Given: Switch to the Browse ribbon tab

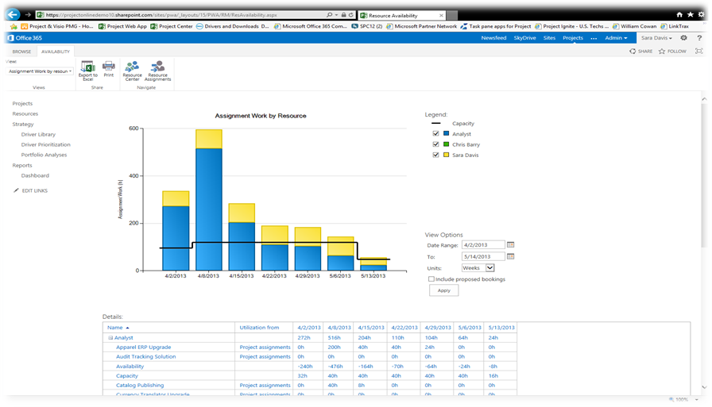Looking at the screenshot, I should point(21,52).
